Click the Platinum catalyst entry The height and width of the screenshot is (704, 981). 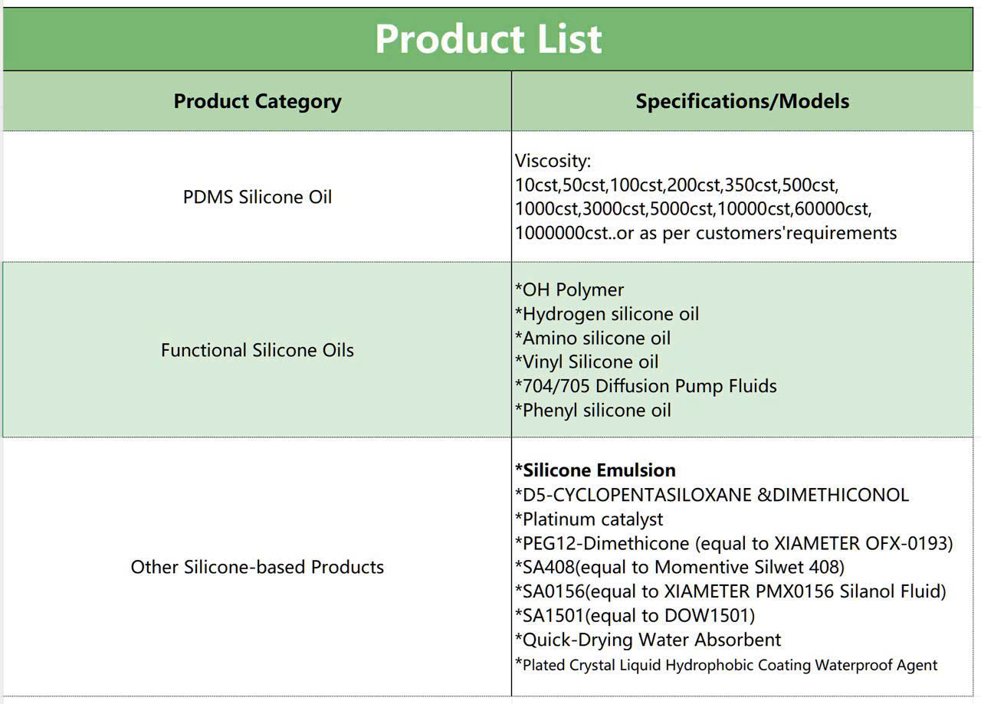pos(589,519)
